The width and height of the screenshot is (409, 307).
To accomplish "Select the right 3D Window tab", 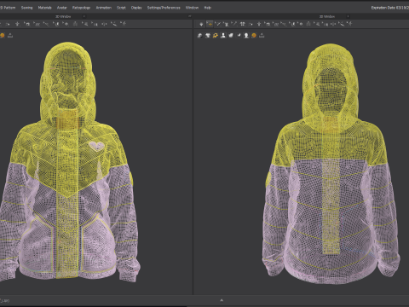I will click(327, 16).
